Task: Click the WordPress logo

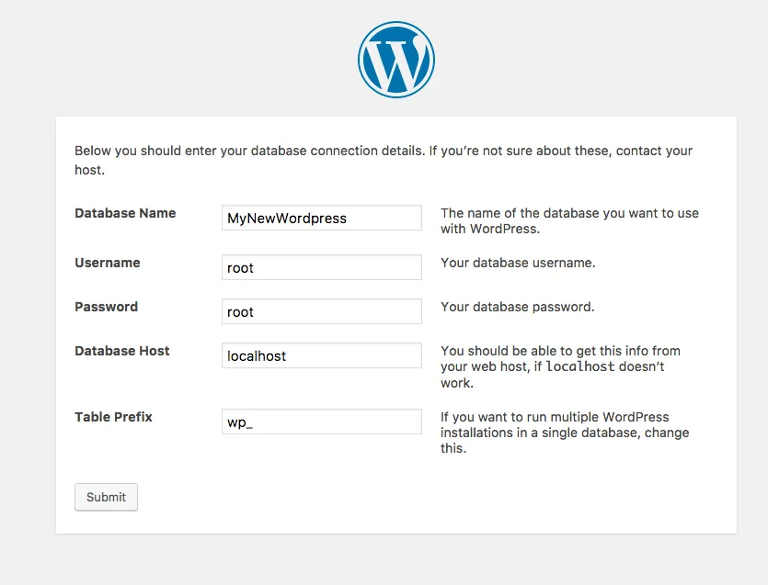Action: click(x=396, y=60)
